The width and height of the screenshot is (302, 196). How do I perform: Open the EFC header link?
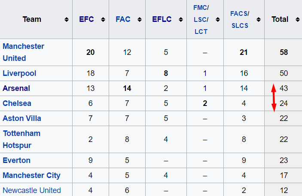click(x=86, y=20)
